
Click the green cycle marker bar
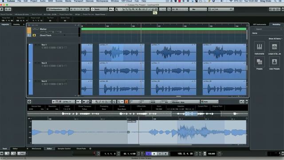(164, 29)
